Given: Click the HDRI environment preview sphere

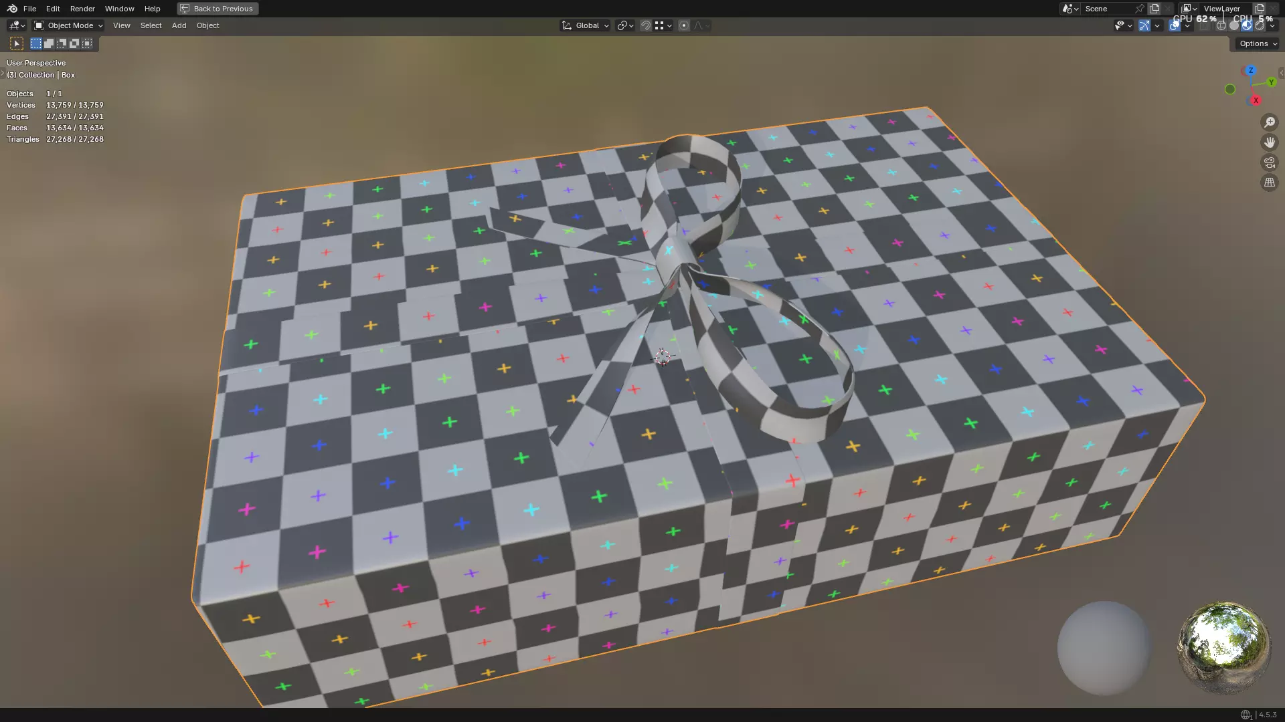Looking at the screenshot, I should click(1224, 648).
